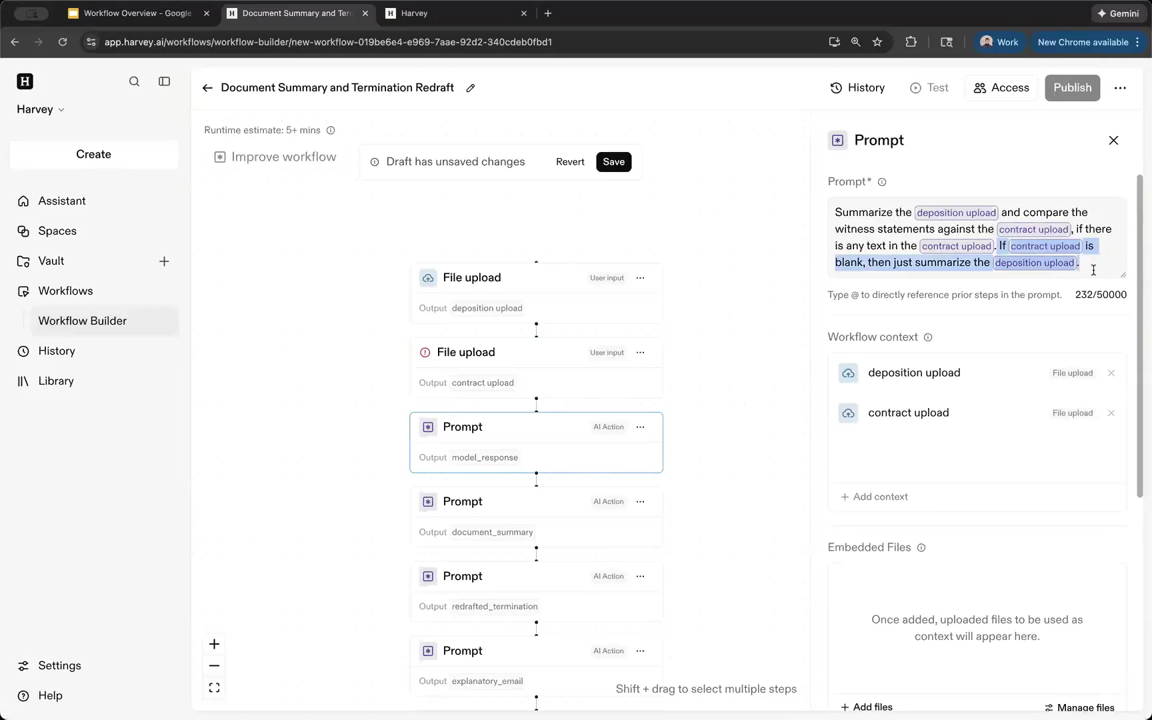Collapse the sidebar using the panel icon
Screen dimensions: 1152x720
coord(164,81)
